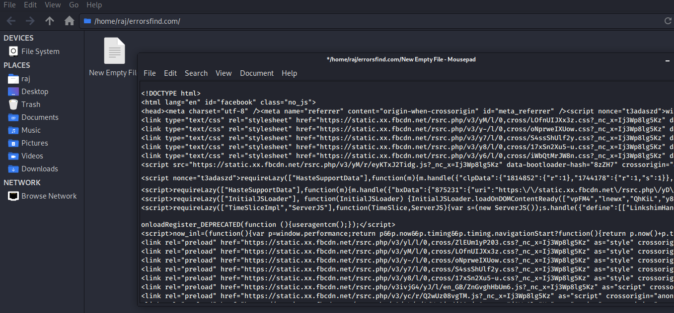Click the <head><meta charset="utf-8" line
This screenshot has height=313, width=674.
tap(407, 111)
